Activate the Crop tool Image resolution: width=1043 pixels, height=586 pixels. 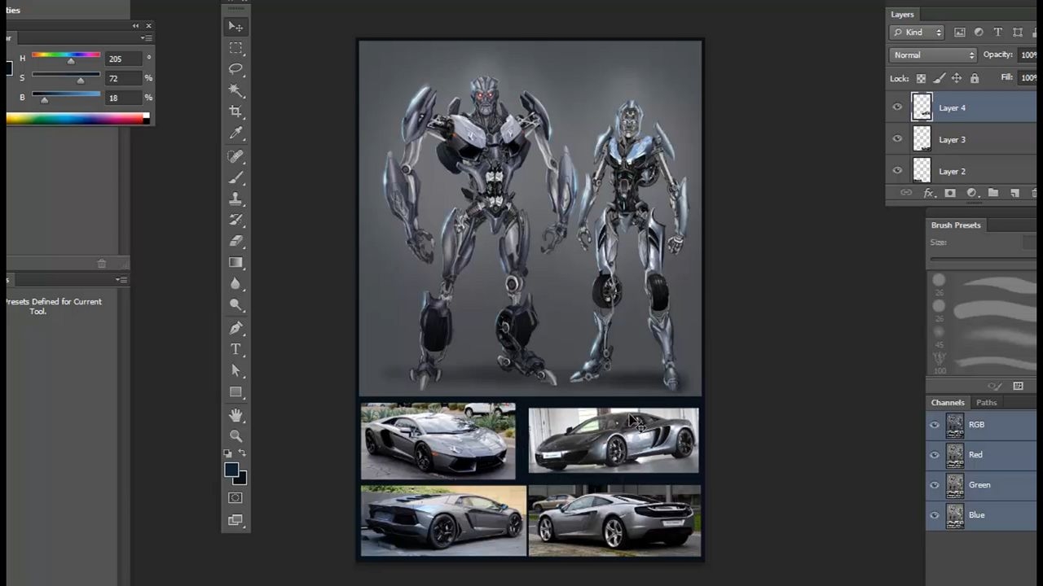click(235, 112)
